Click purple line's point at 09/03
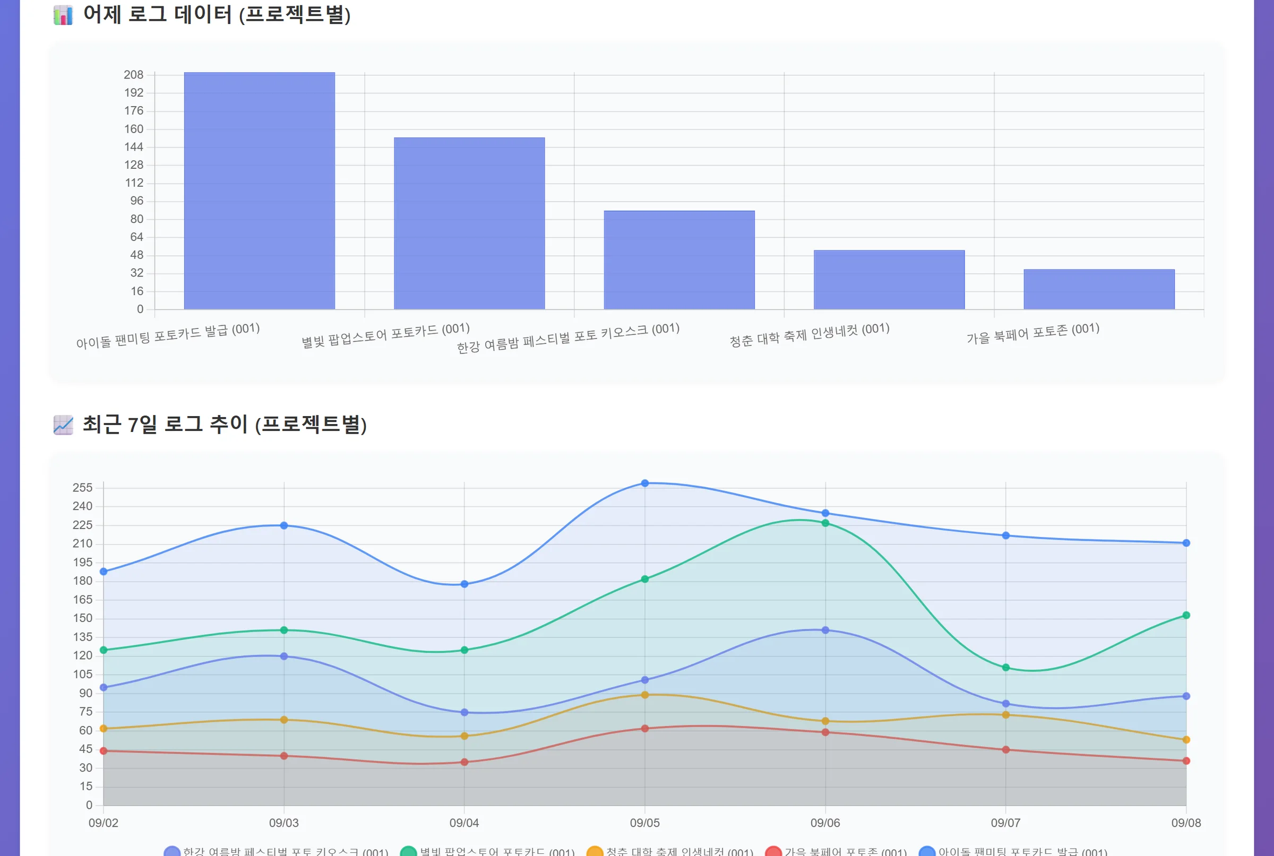The width and height of the screenshot is (1274, 856). pos(284,656)
